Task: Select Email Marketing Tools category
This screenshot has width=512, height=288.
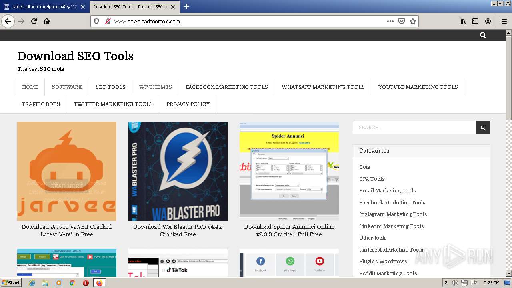Action: [387, 190]
